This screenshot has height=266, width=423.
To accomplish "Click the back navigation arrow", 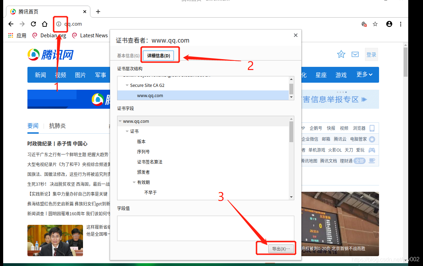I will [11, 24].
